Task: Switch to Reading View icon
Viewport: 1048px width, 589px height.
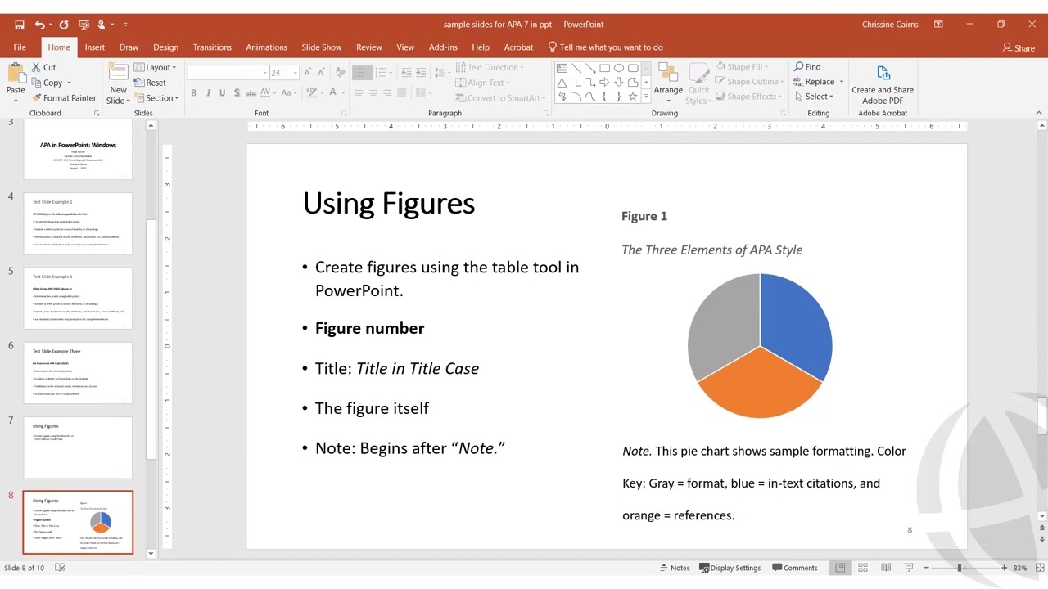Action: [x=886, y=568]
